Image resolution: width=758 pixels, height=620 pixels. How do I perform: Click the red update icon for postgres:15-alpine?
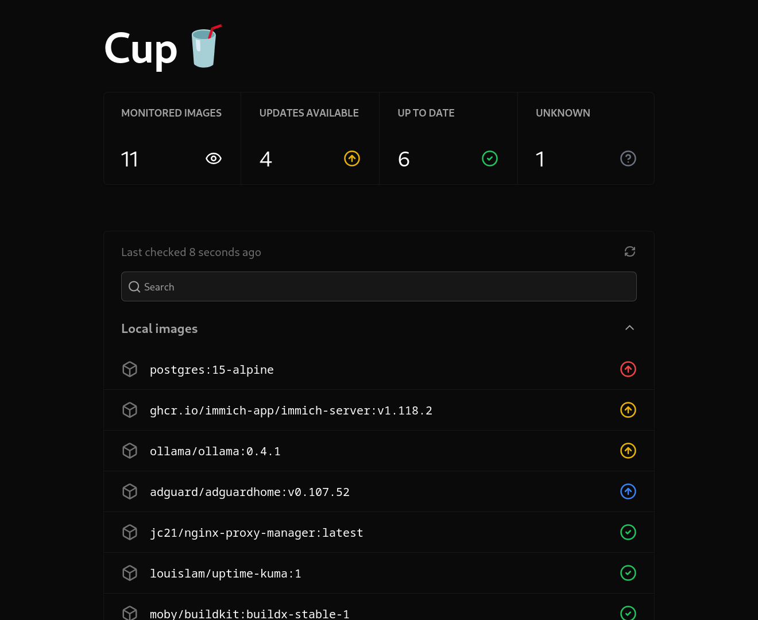click(x=628, y=369)
